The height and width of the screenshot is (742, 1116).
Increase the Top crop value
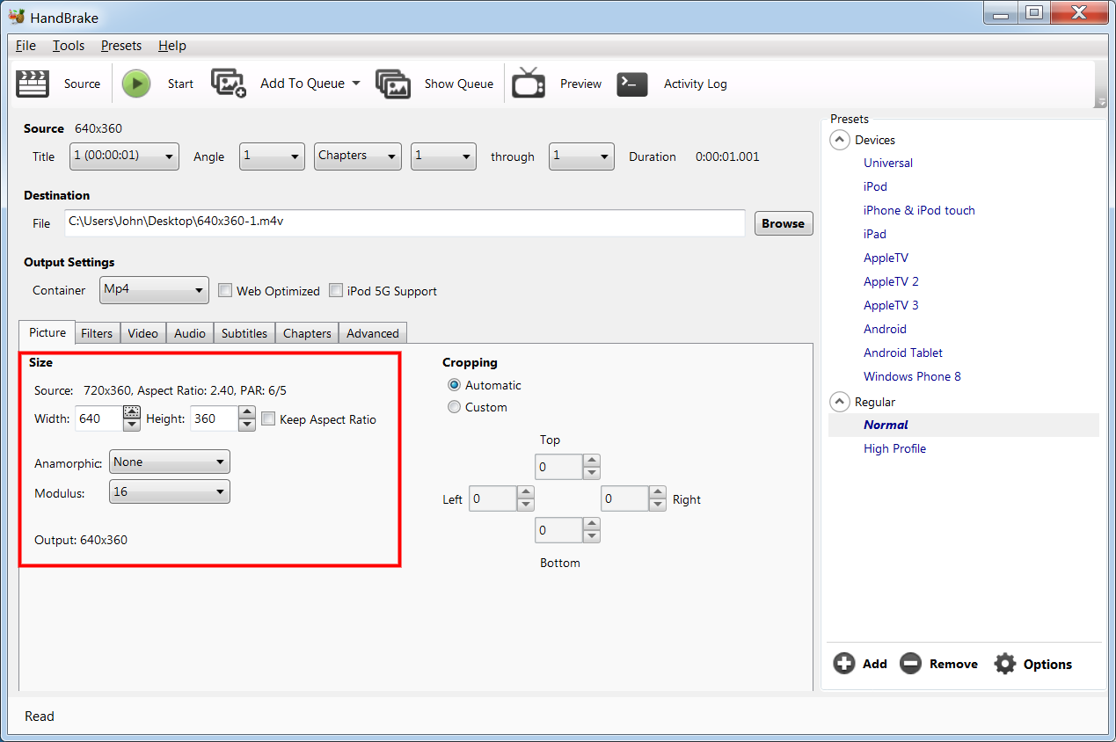(x=592, y=461)
